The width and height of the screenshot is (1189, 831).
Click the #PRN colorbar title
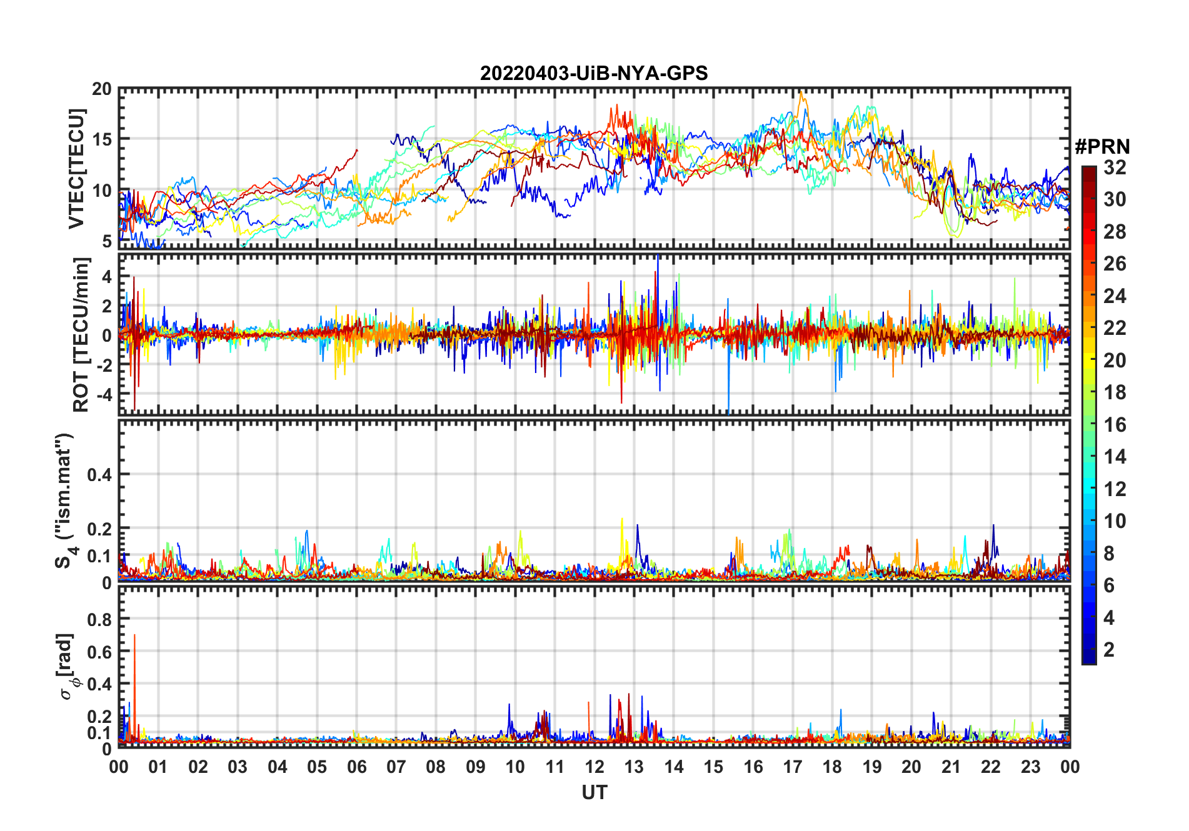pos(1102,147)
